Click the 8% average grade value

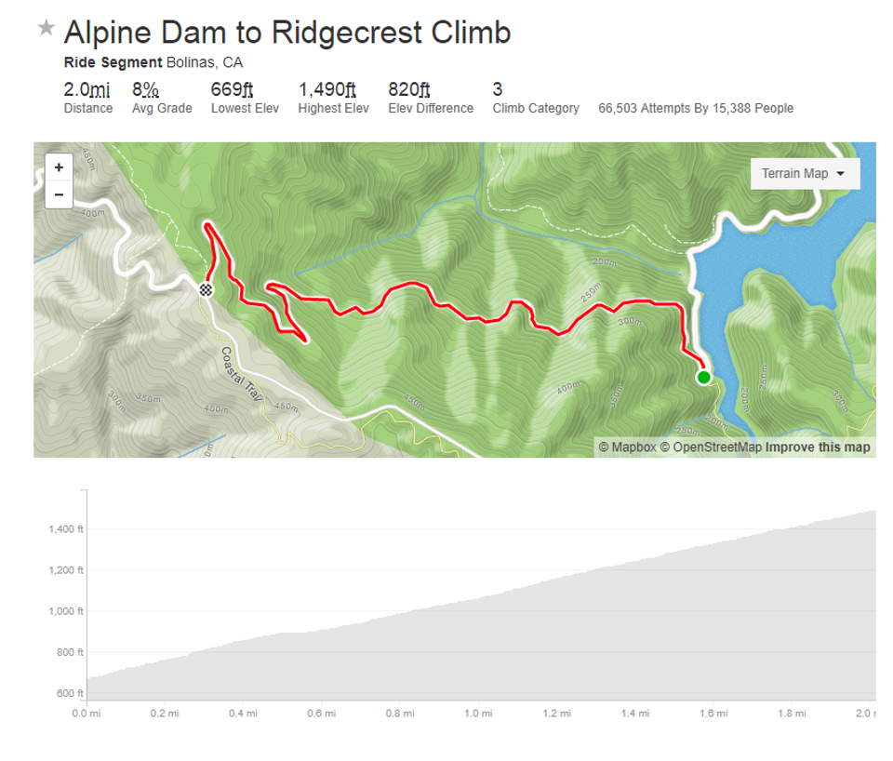point(145,89)
